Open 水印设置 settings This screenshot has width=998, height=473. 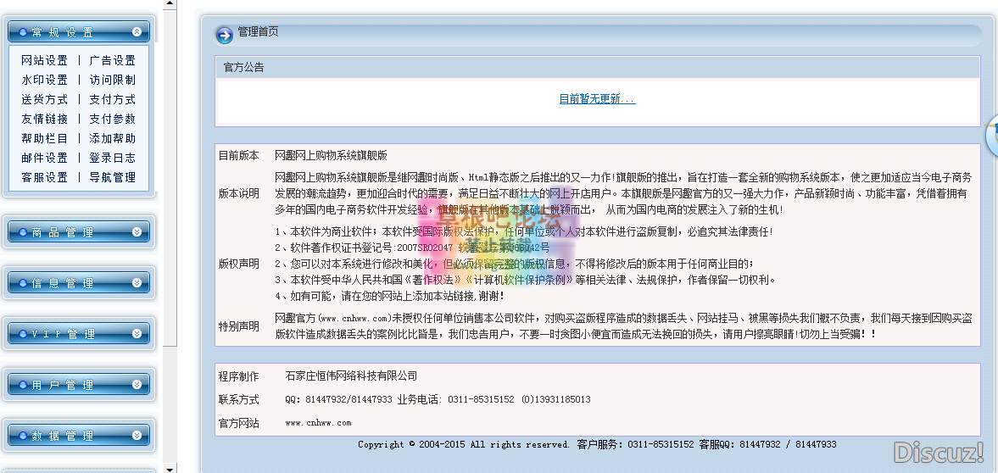pyautogui.click(x=45, y=81)
